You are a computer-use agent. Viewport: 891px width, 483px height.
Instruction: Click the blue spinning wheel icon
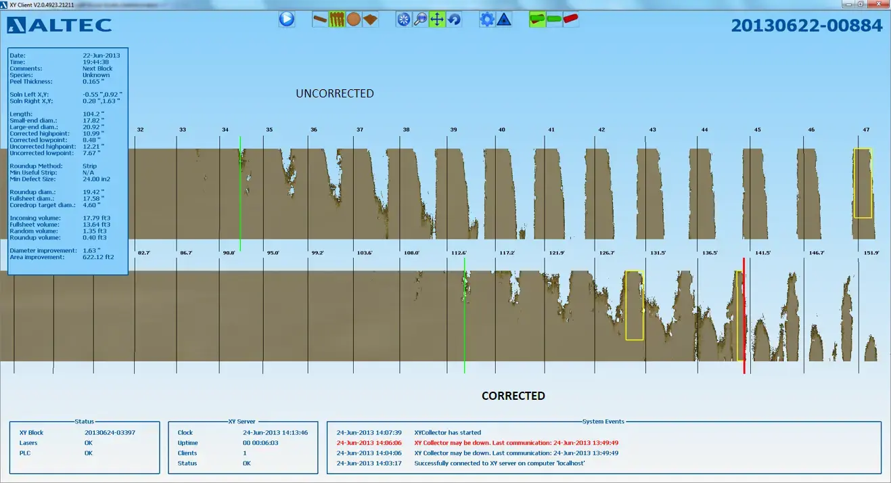pos(404,20)
